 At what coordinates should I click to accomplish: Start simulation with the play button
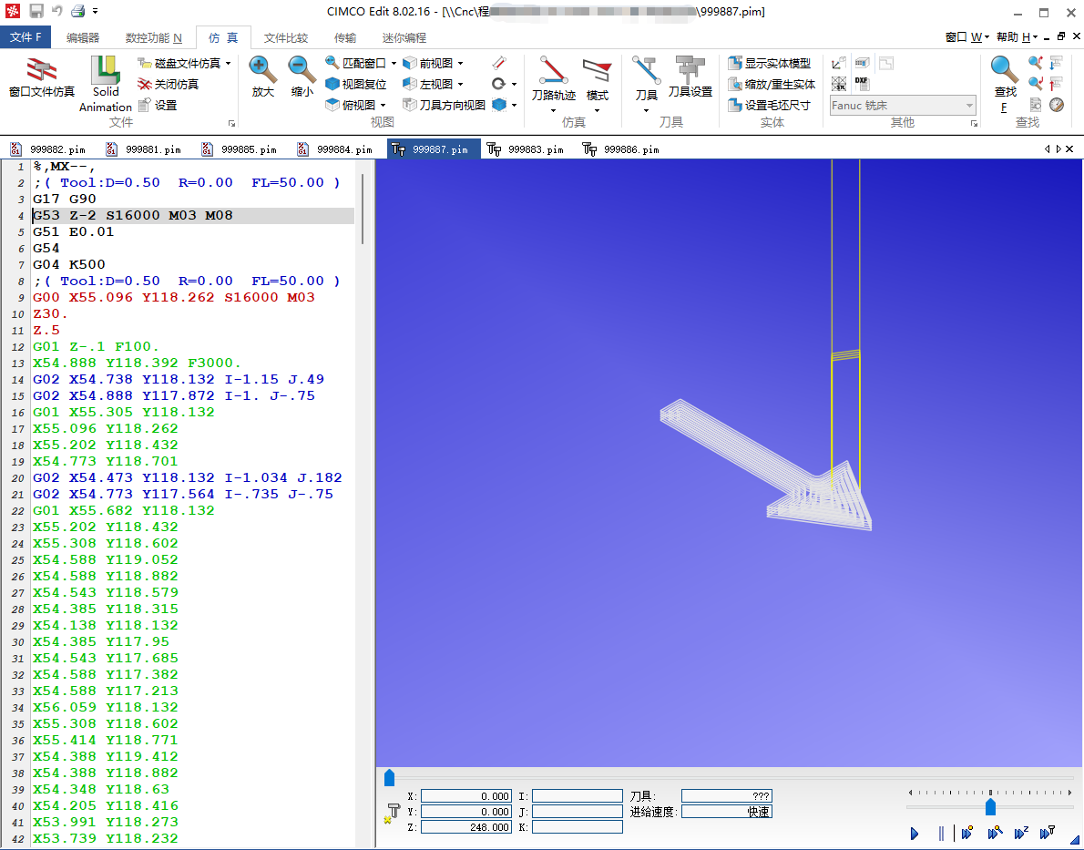coord(915,834)
